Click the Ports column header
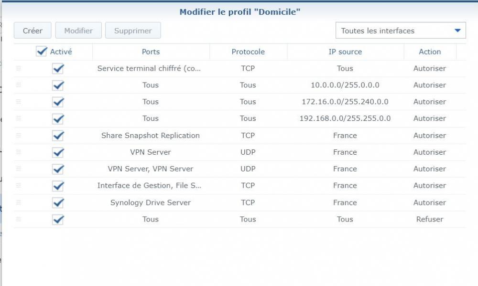 pos(151,52)
